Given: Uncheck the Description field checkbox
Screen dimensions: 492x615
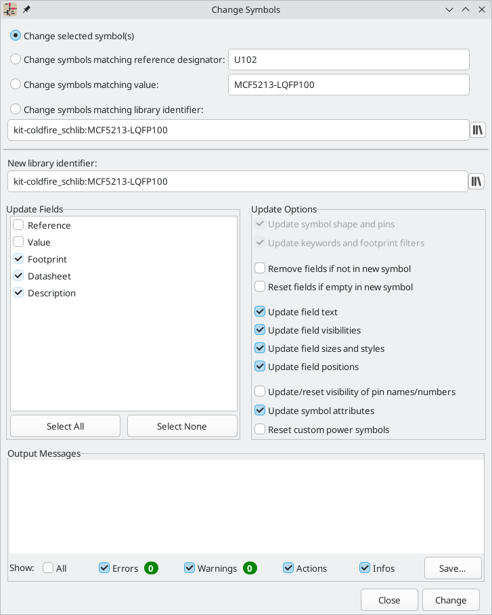Looking at the screenshot, I should tap(18, 292).
